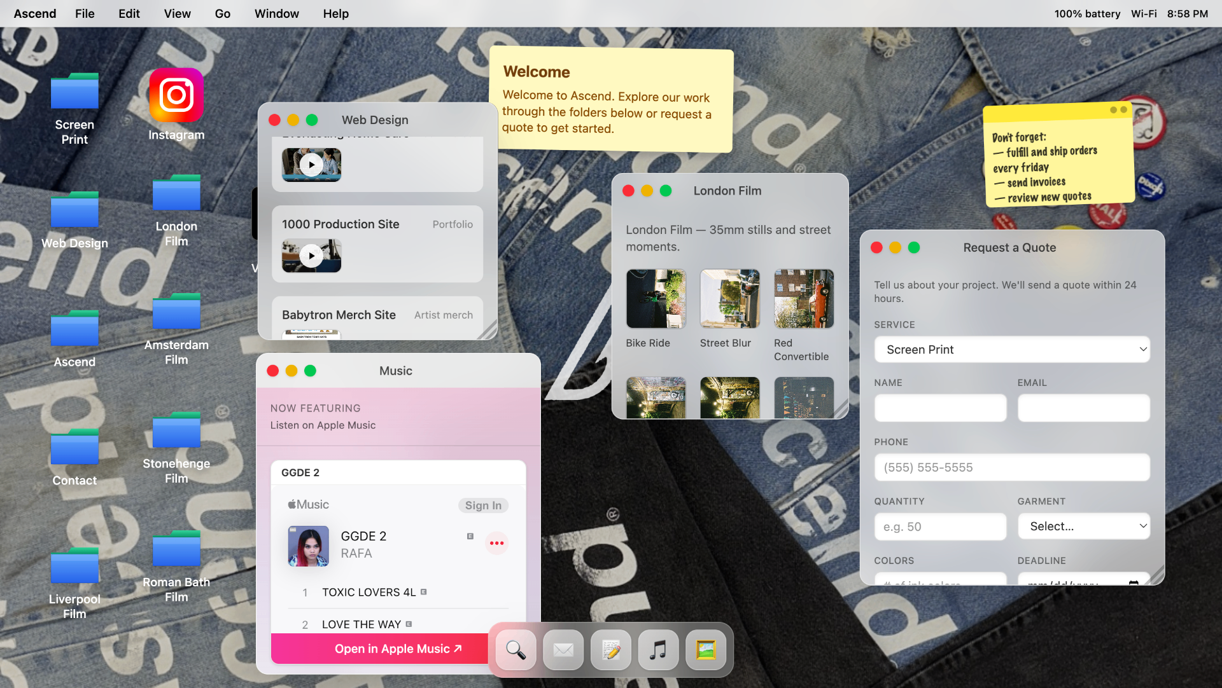The width and height of the screenshot is (1222, 688).
Task: Open the Bike Ride photo thumbnail
Action: (656, 299)
